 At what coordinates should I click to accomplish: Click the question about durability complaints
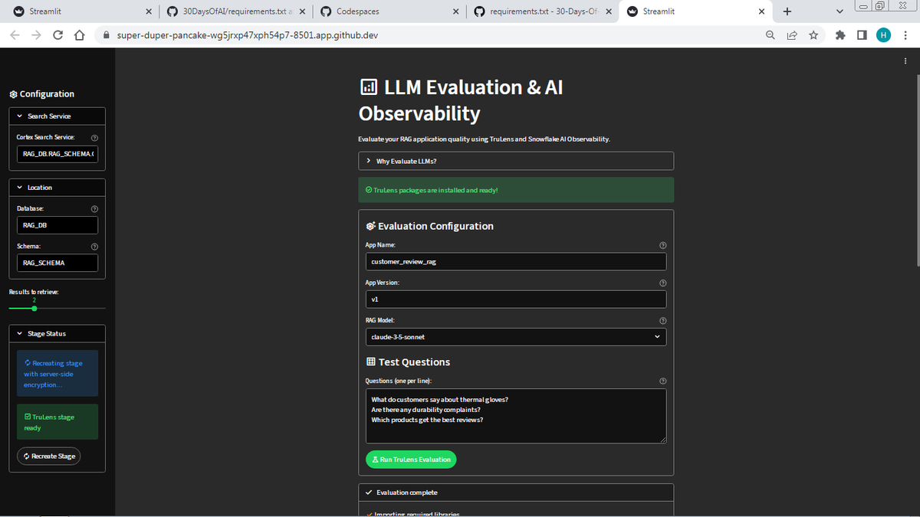coord(426,409)
